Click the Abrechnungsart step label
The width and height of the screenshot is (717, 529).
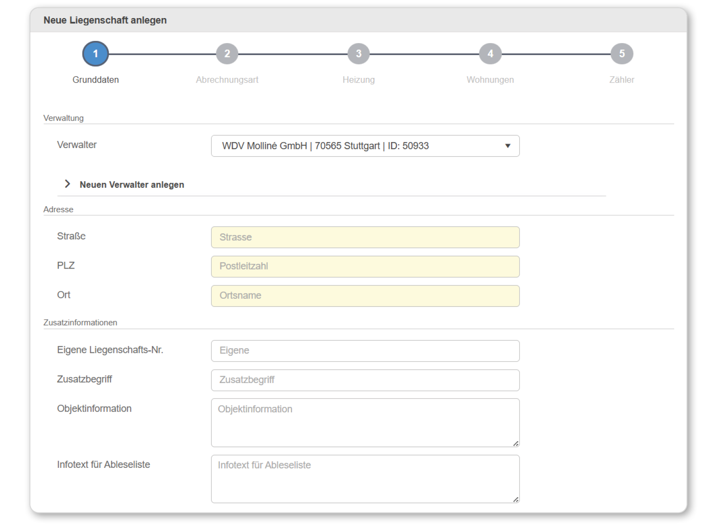[x=227, y=80]
